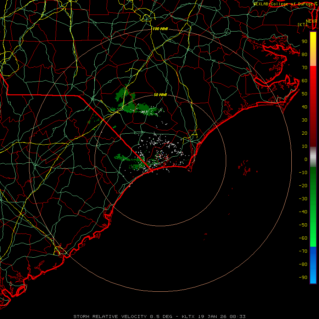Click the KLTX station identifier in caption
319x319 pixels.
tap(188, 317)
